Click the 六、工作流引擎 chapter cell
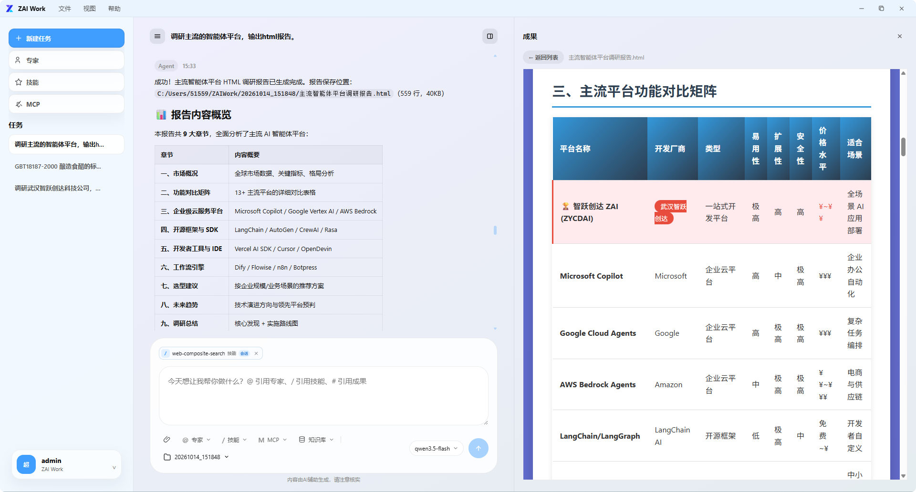The width and height of the screenshot is (916, 492). (x=192, y=267)
